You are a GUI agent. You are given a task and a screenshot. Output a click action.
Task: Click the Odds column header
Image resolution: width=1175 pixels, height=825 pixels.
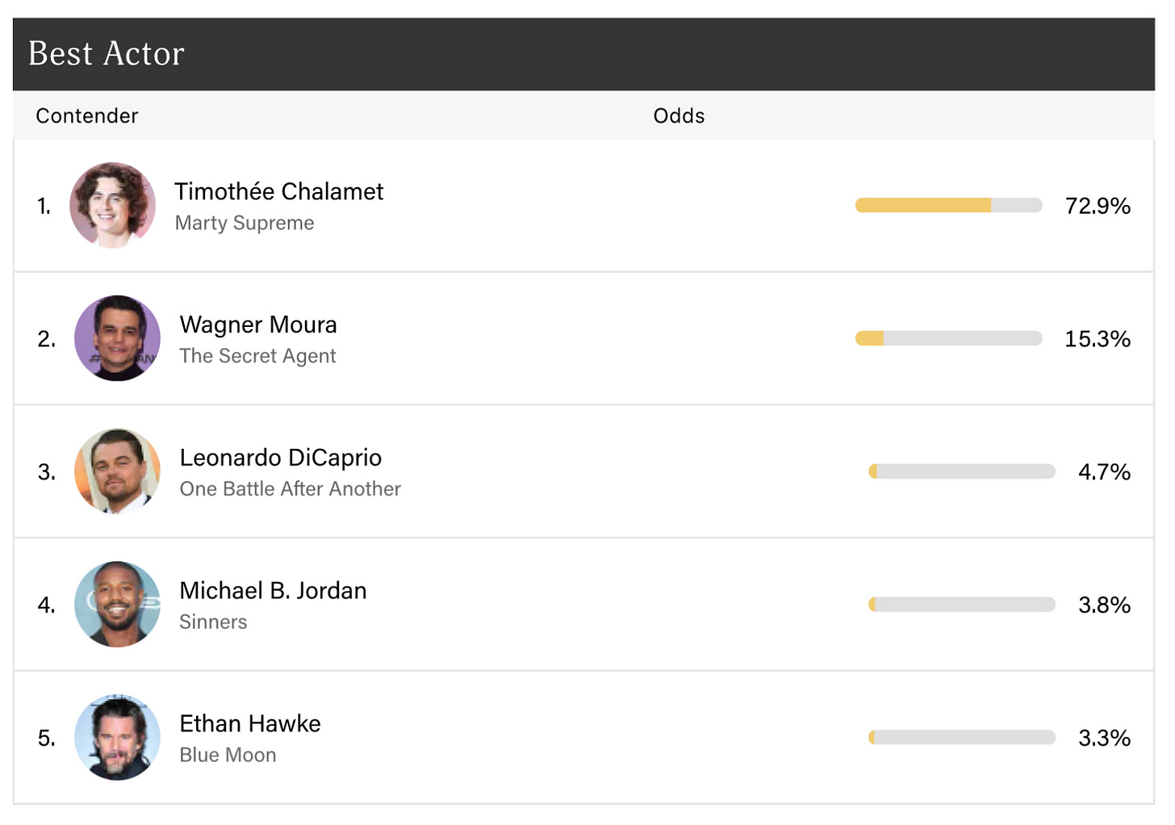679,116
